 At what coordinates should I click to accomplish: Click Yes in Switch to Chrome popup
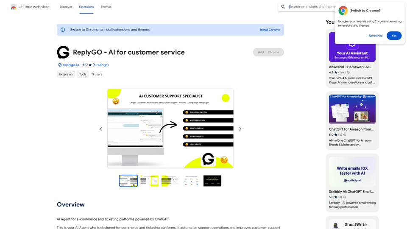(394, 36)
